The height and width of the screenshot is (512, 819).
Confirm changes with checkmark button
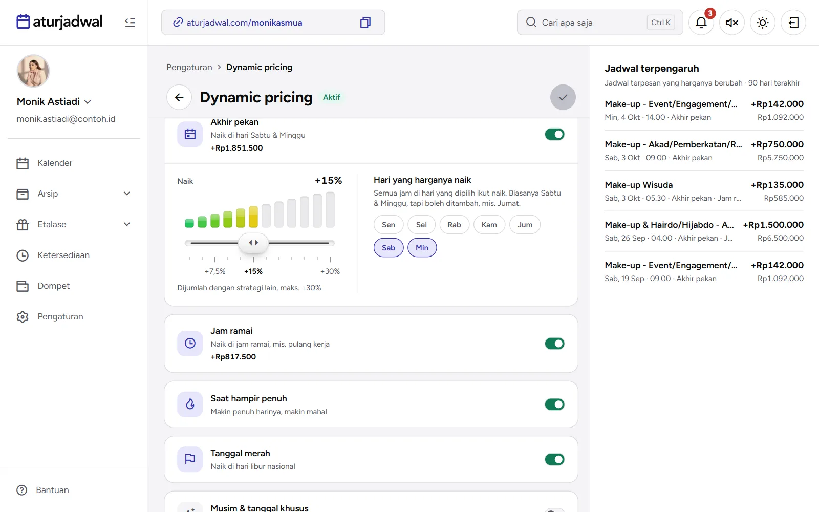(563, 97)
